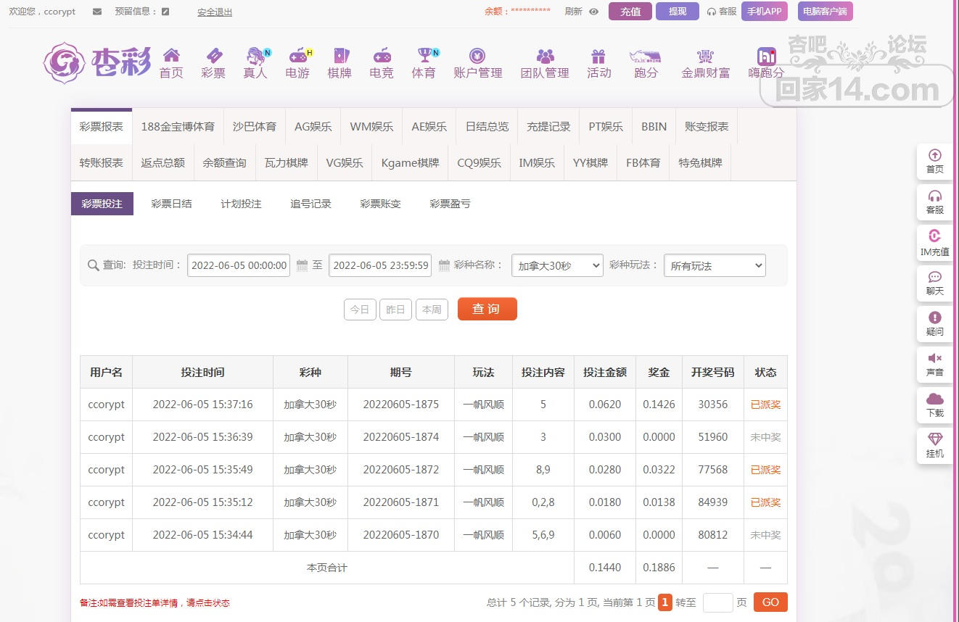Click the 安全退出 logout link
The height and width of the screenshot is (622, 959).
point(215,12)
